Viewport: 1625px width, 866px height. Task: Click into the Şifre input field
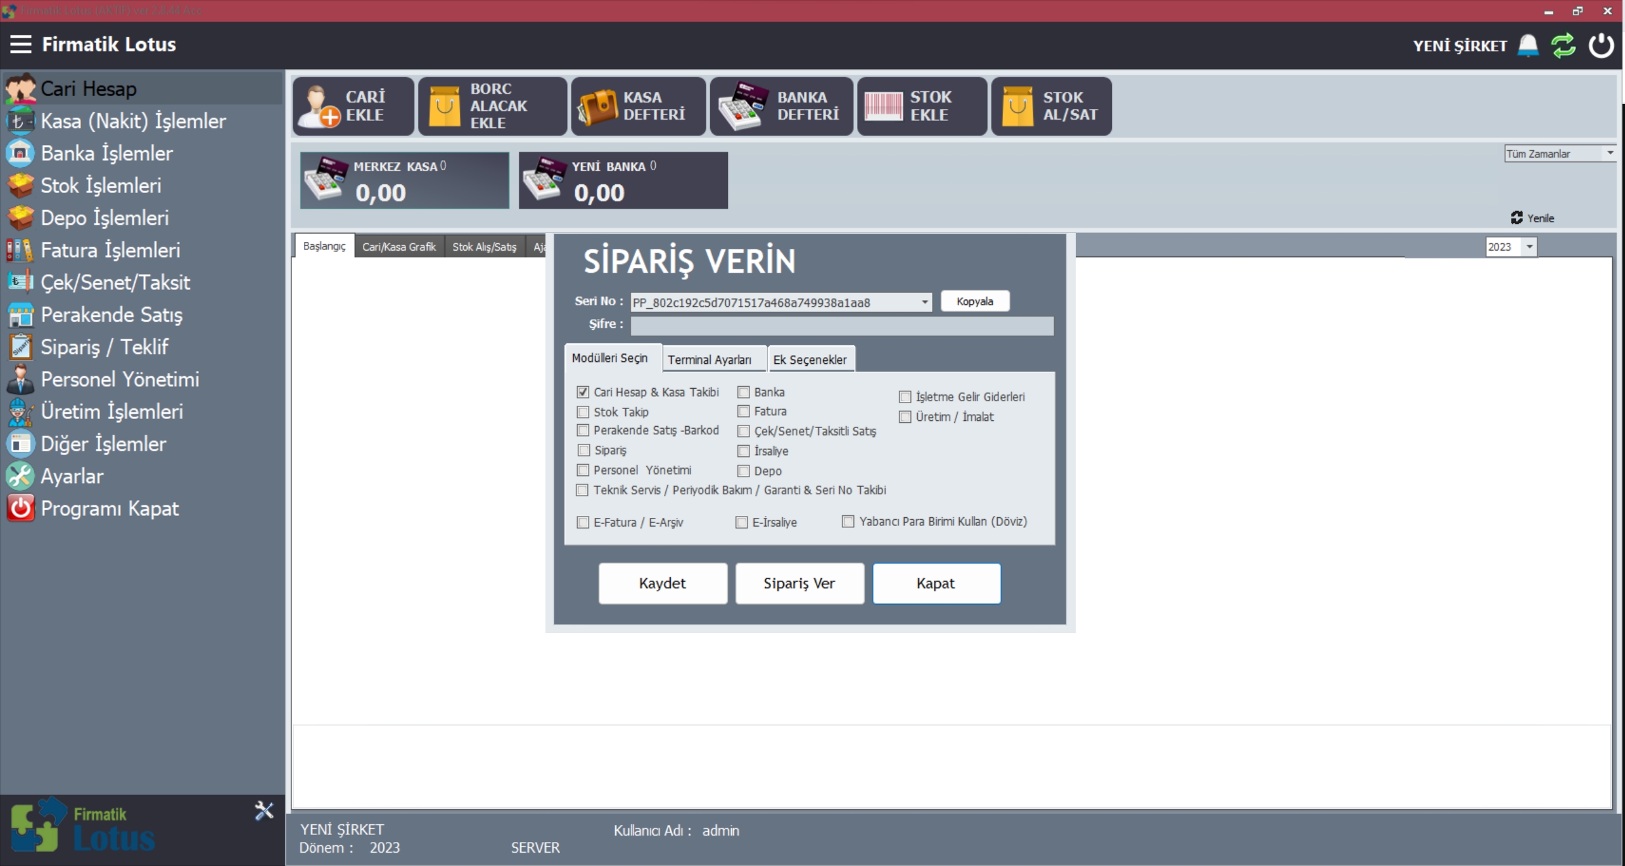(x=842, y=325)
